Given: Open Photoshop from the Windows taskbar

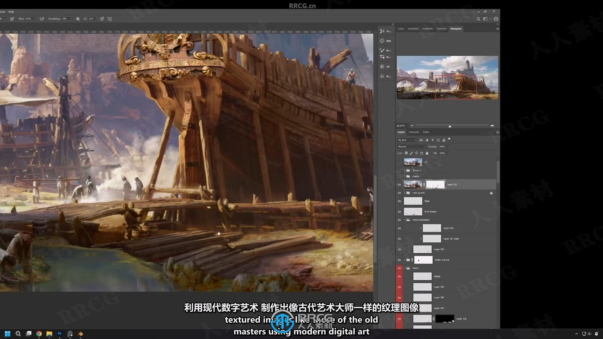Looking at the screenshot, I should coord(60,334).
